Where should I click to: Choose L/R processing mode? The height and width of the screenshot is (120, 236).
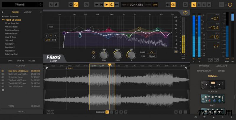coord(48,40)
